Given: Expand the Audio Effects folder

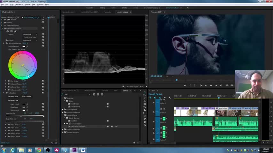Looking at the screenshot, I should pyautogui.click(x=63, y=109).
